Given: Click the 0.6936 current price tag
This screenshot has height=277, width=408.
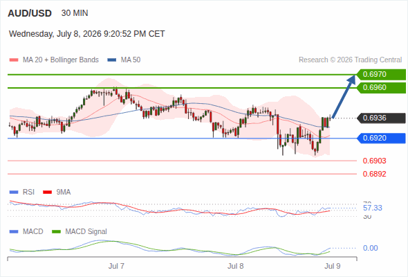Looking at the screenshot, I should coord(381,118).
